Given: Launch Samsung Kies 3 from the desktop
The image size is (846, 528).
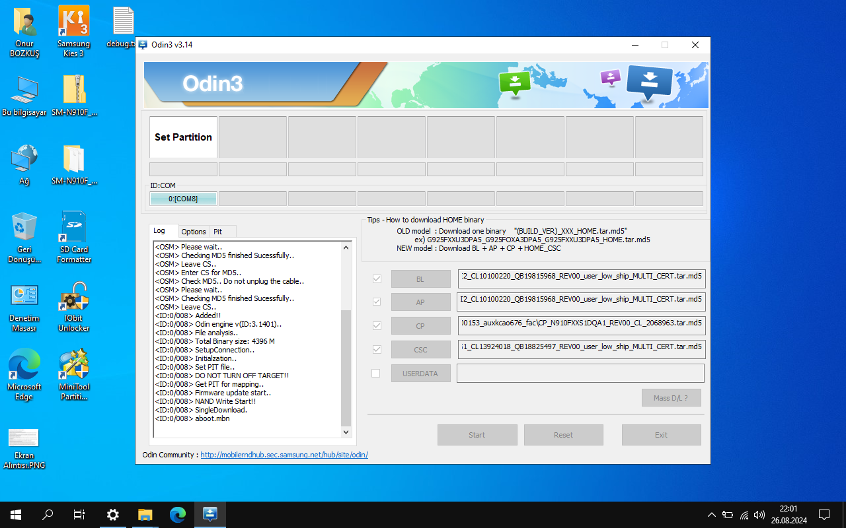Looking at the screenshot, I should tap(73, 32).
